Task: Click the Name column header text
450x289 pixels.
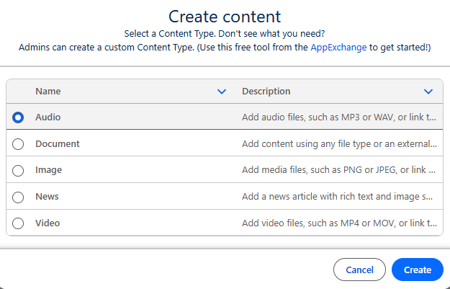Action: pyautogui.click(x=48, y=92)
